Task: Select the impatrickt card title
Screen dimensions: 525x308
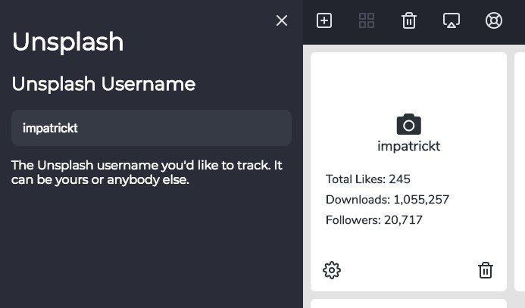Action: 408,146
